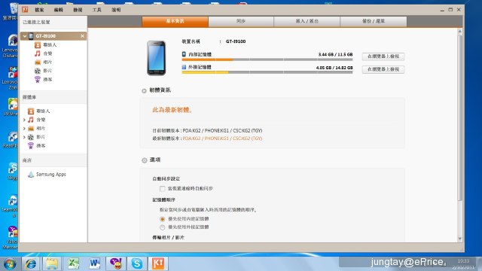Open the 檢視 (View) menu
Screen dimensions: 482x271
tap(78, 10)
